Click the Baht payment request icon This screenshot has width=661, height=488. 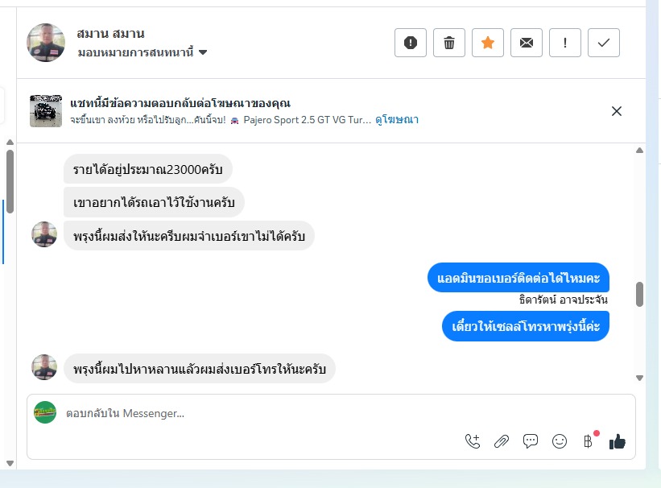(x=588, y=441)
